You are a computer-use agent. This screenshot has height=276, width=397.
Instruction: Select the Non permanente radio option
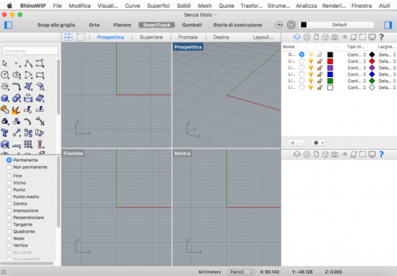point(9,167)
